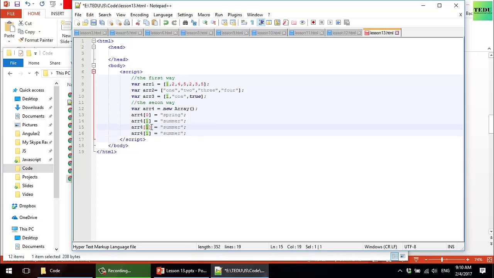Open the PowerPoint INSERT ribbon tab
The width and height of the screenshot is (494, 278).
(58, 14)
